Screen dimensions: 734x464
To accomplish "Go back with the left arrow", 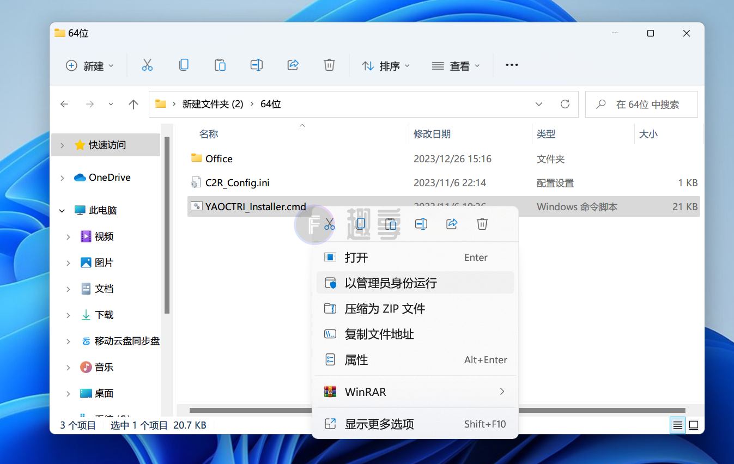I will tap(64, 104).
